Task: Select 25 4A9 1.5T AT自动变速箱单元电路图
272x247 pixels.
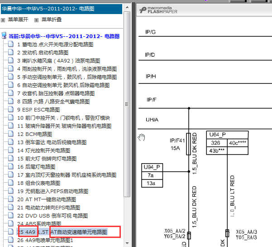Action: [x=62, y=232]
